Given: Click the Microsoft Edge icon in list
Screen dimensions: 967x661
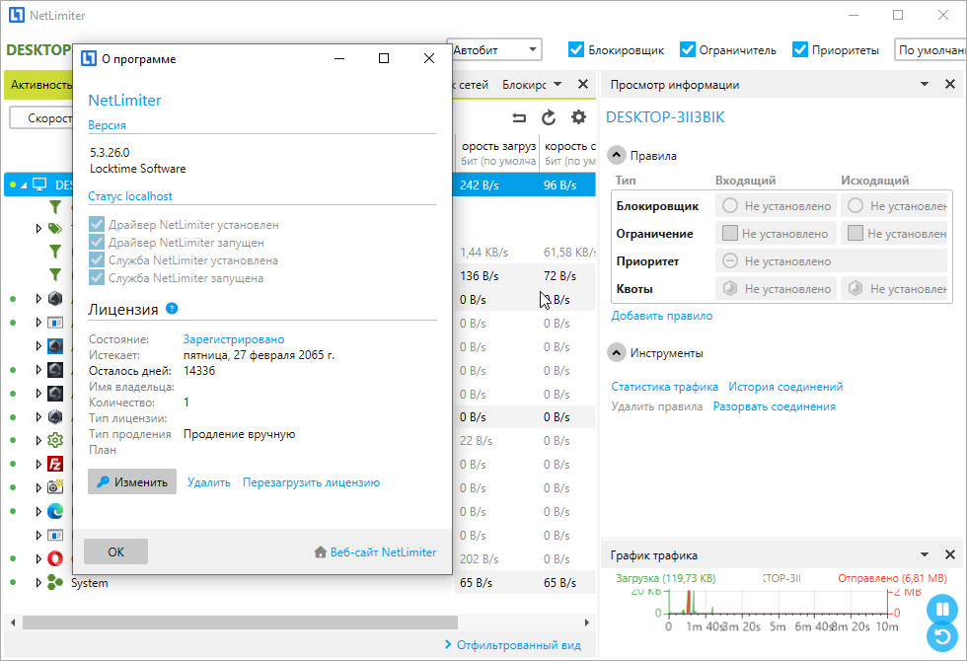Looking at the screenshot, I should (56, 511).
